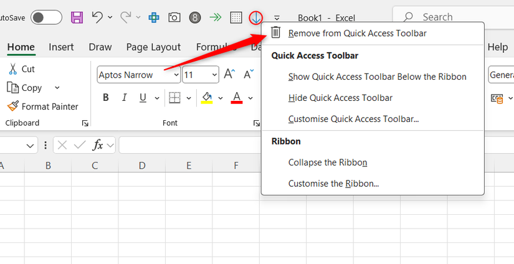Click the Cut button
This screenshot has height=264, width=514.
click(x=22, y=68)
